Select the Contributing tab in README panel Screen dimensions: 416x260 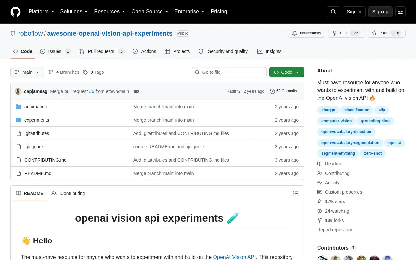(68, 193)
